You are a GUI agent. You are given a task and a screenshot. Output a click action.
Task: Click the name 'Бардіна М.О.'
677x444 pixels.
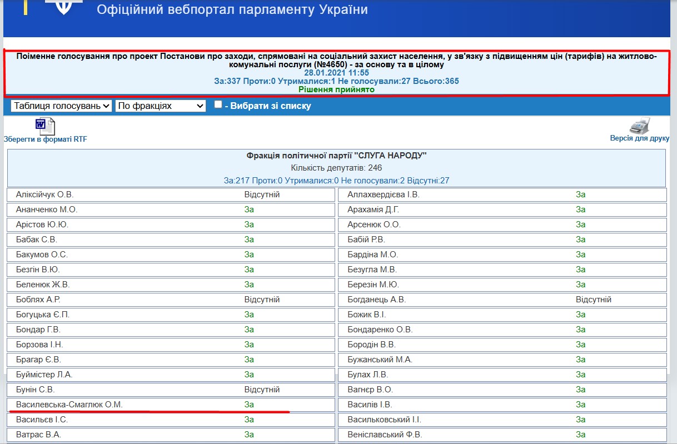[373, 255]
